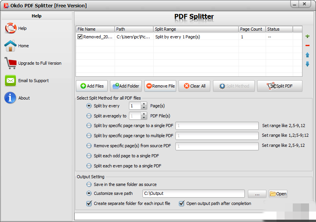The image size is (316, 222).
Task: Click up arrow of Split averagely spinner
Action: 144,114
